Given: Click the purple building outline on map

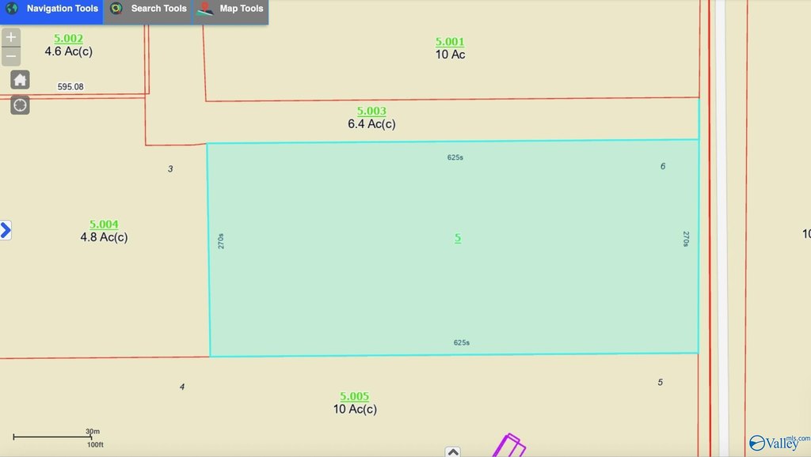Looking at the screenshot, I should [x=509, y=445].
